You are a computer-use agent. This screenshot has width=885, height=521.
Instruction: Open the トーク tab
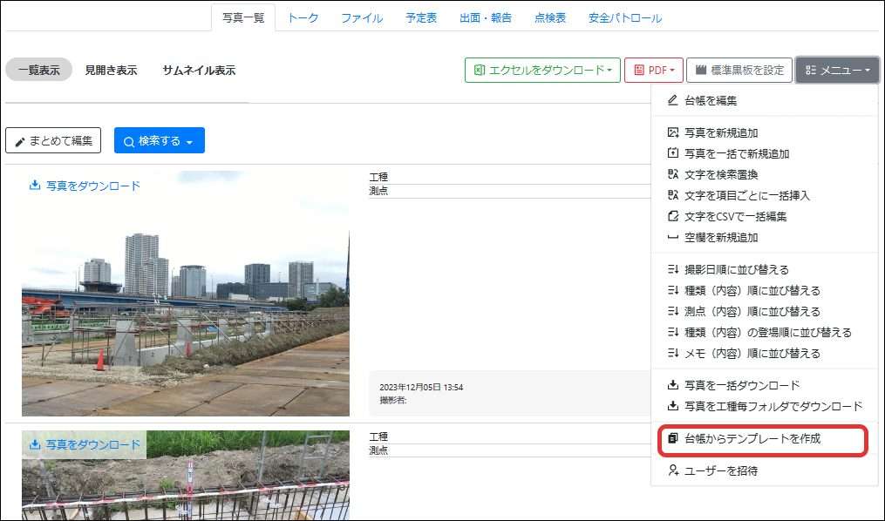[x=303, y=17]
